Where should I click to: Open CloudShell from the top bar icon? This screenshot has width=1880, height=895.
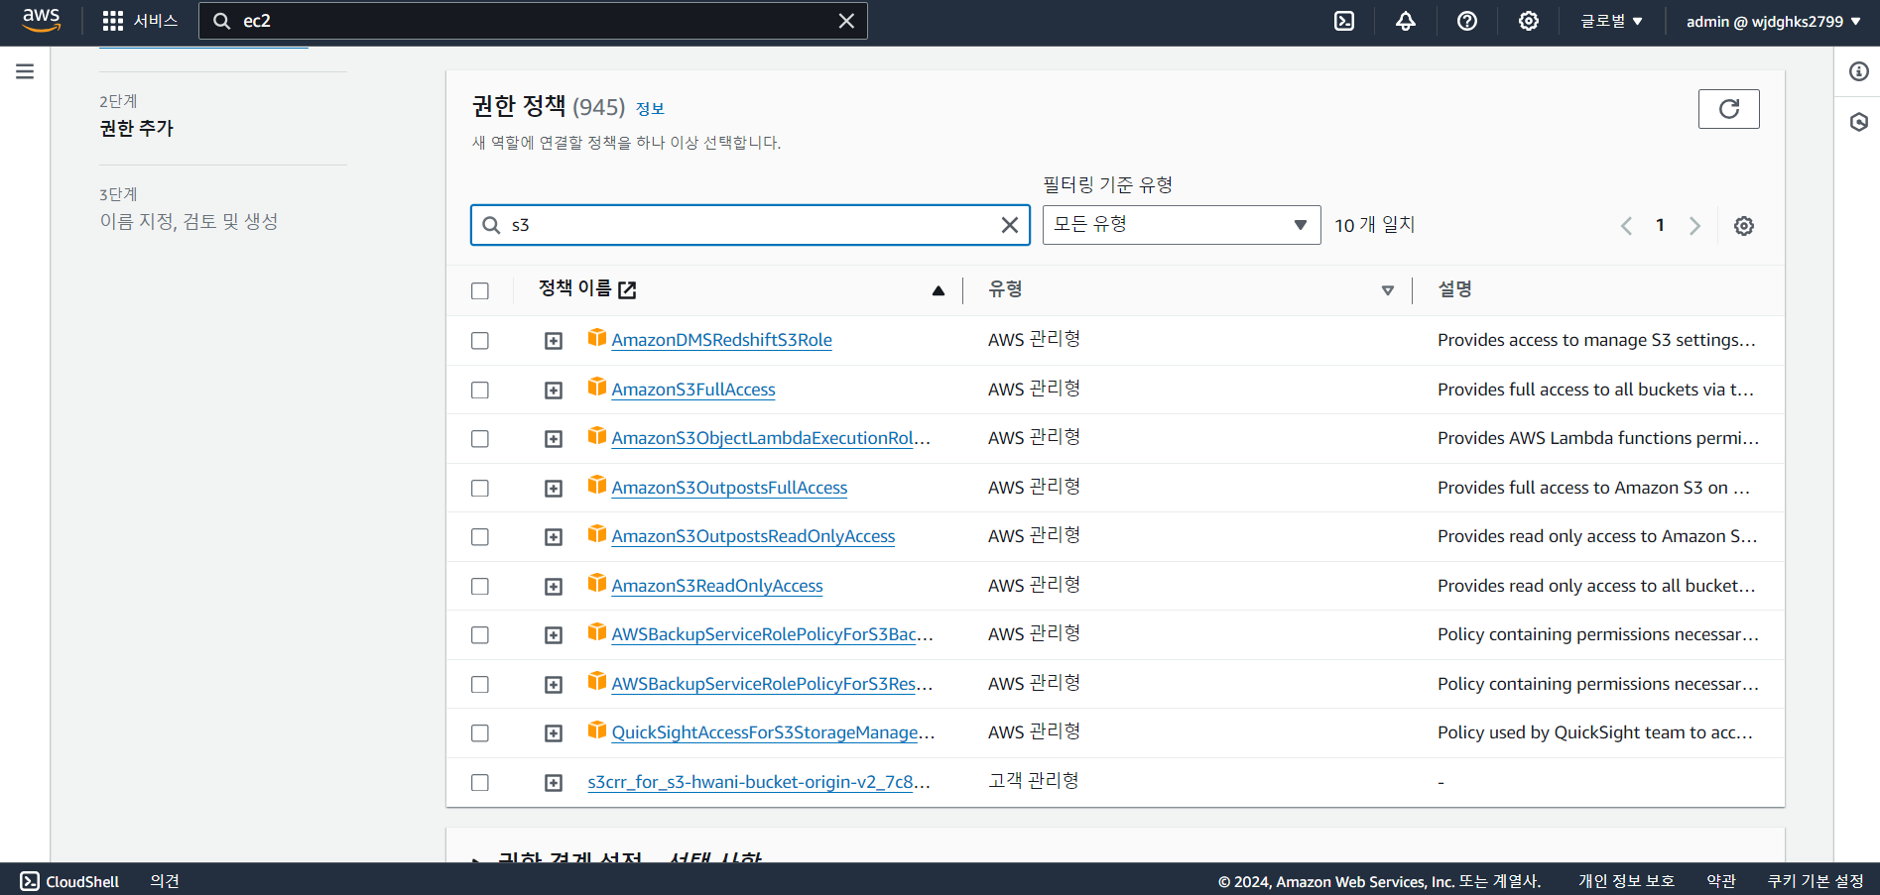click(x=1344, y=21)
